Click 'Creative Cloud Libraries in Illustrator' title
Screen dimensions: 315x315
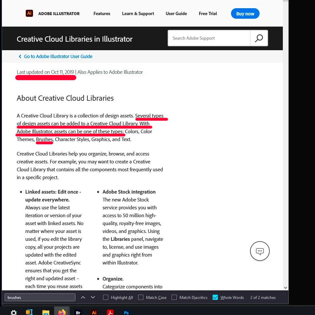click(74, 39)
